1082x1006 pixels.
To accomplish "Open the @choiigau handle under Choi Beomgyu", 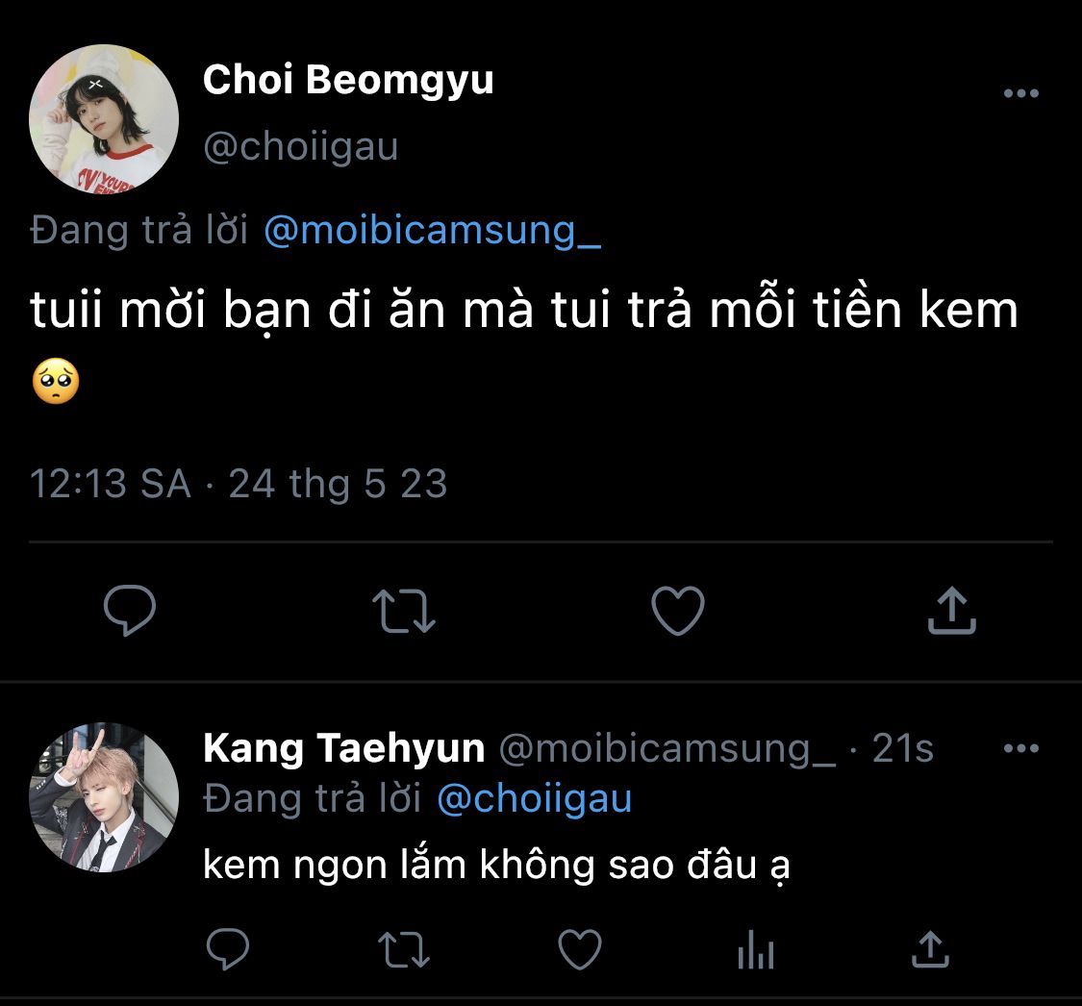I will (x=300, y=147).
